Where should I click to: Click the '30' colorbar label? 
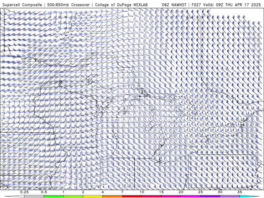click(220, 192)
